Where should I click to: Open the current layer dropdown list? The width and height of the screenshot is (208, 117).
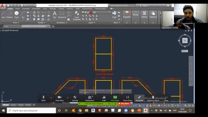click(x=110, y=12)
